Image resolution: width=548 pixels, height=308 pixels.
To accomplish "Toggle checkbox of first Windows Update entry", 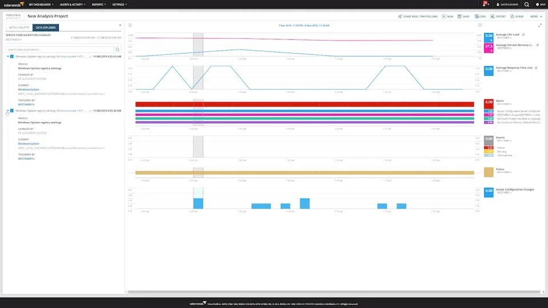I will pyautogui.click(x=12, y=56).
